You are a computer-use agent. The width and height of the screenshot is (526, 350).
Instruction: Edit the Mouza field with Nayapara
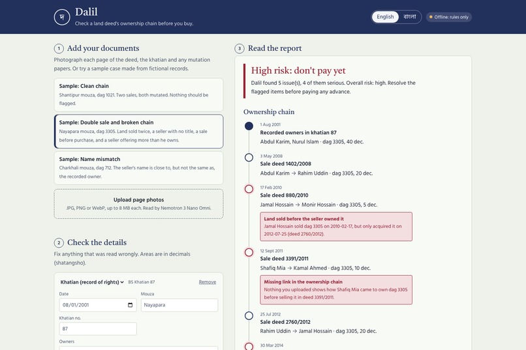point(179,305)
